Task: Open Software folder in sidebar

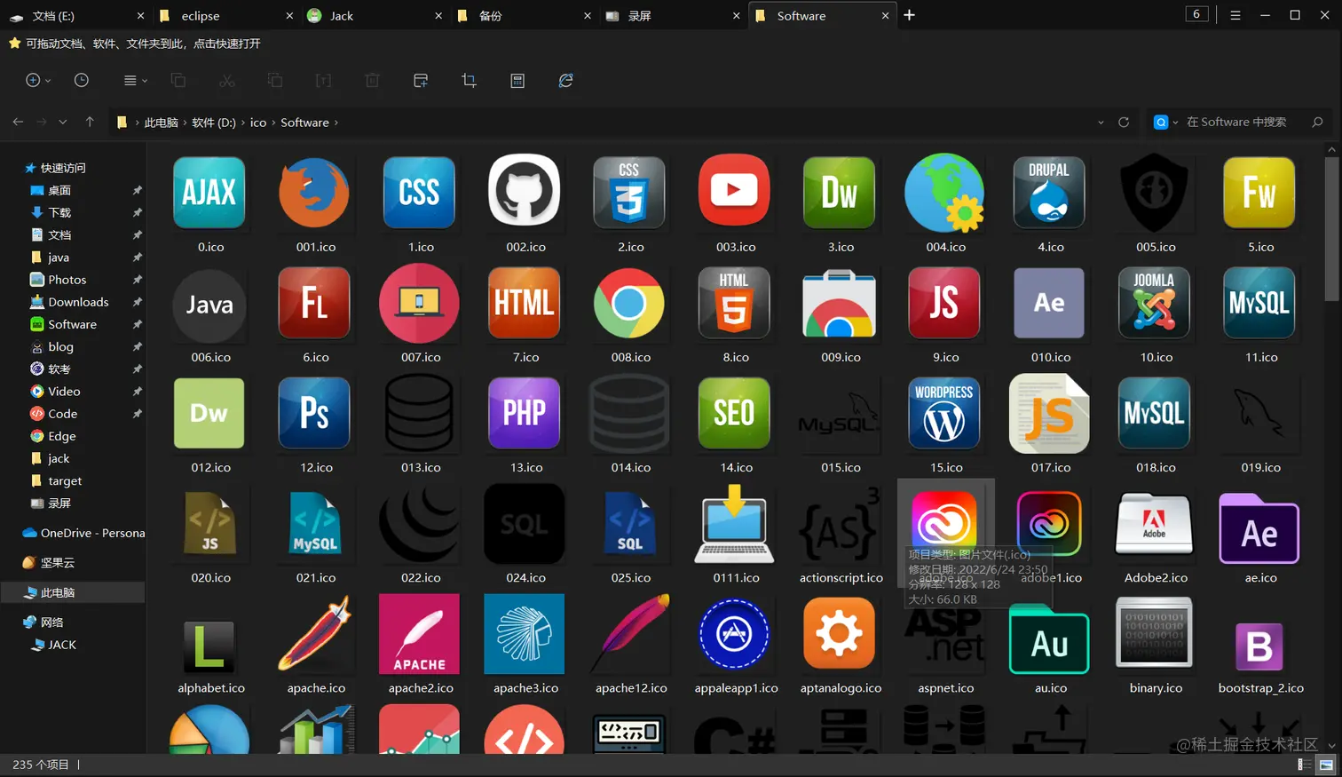Action: tap(71, 324)
